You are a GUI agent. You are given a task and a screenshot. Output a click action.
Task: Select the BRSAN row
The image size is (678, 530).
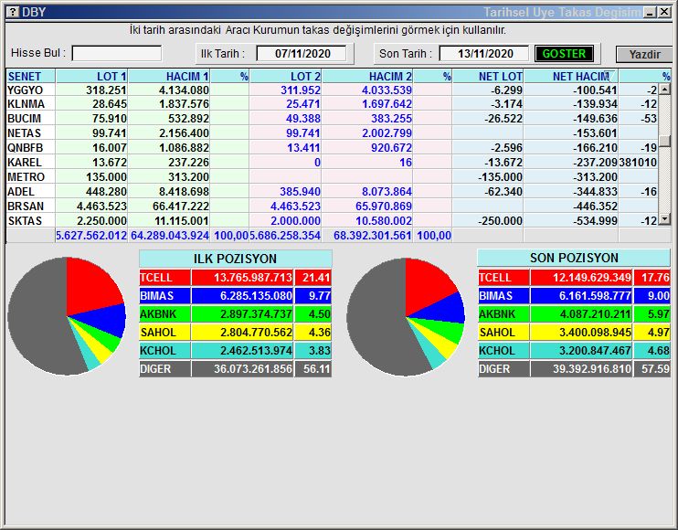coord(332,207)
